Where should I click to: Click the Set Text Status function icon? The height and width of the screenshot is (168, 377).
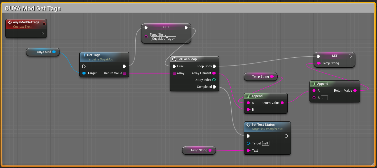[x=248, y=125]
